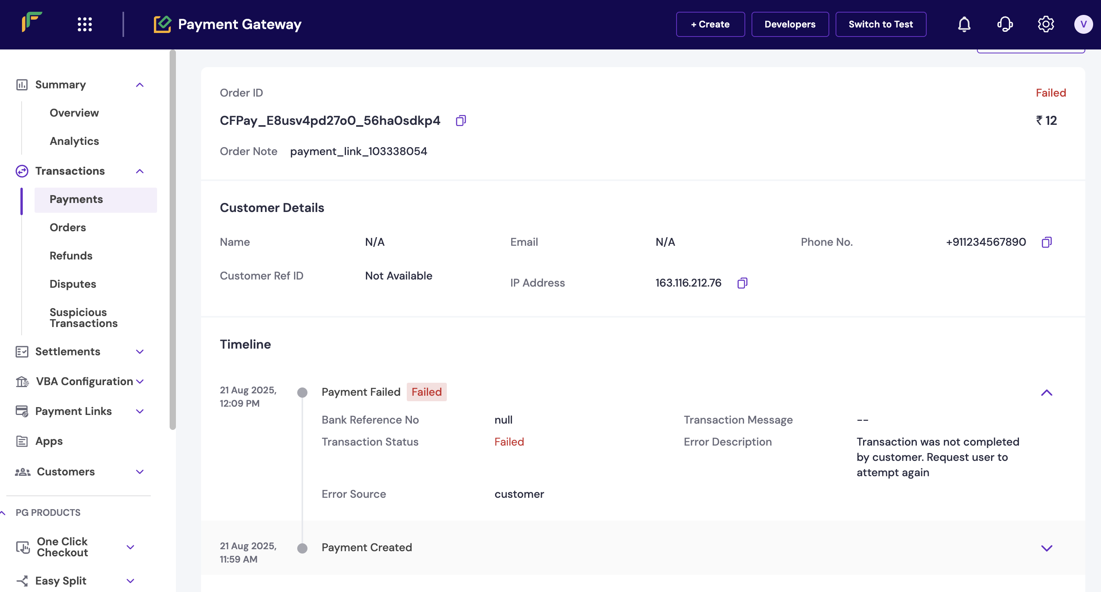This screenshot has width=1101, height=592.
Task: Copy the Order ID to clipboard
Action: coord(460,121)
